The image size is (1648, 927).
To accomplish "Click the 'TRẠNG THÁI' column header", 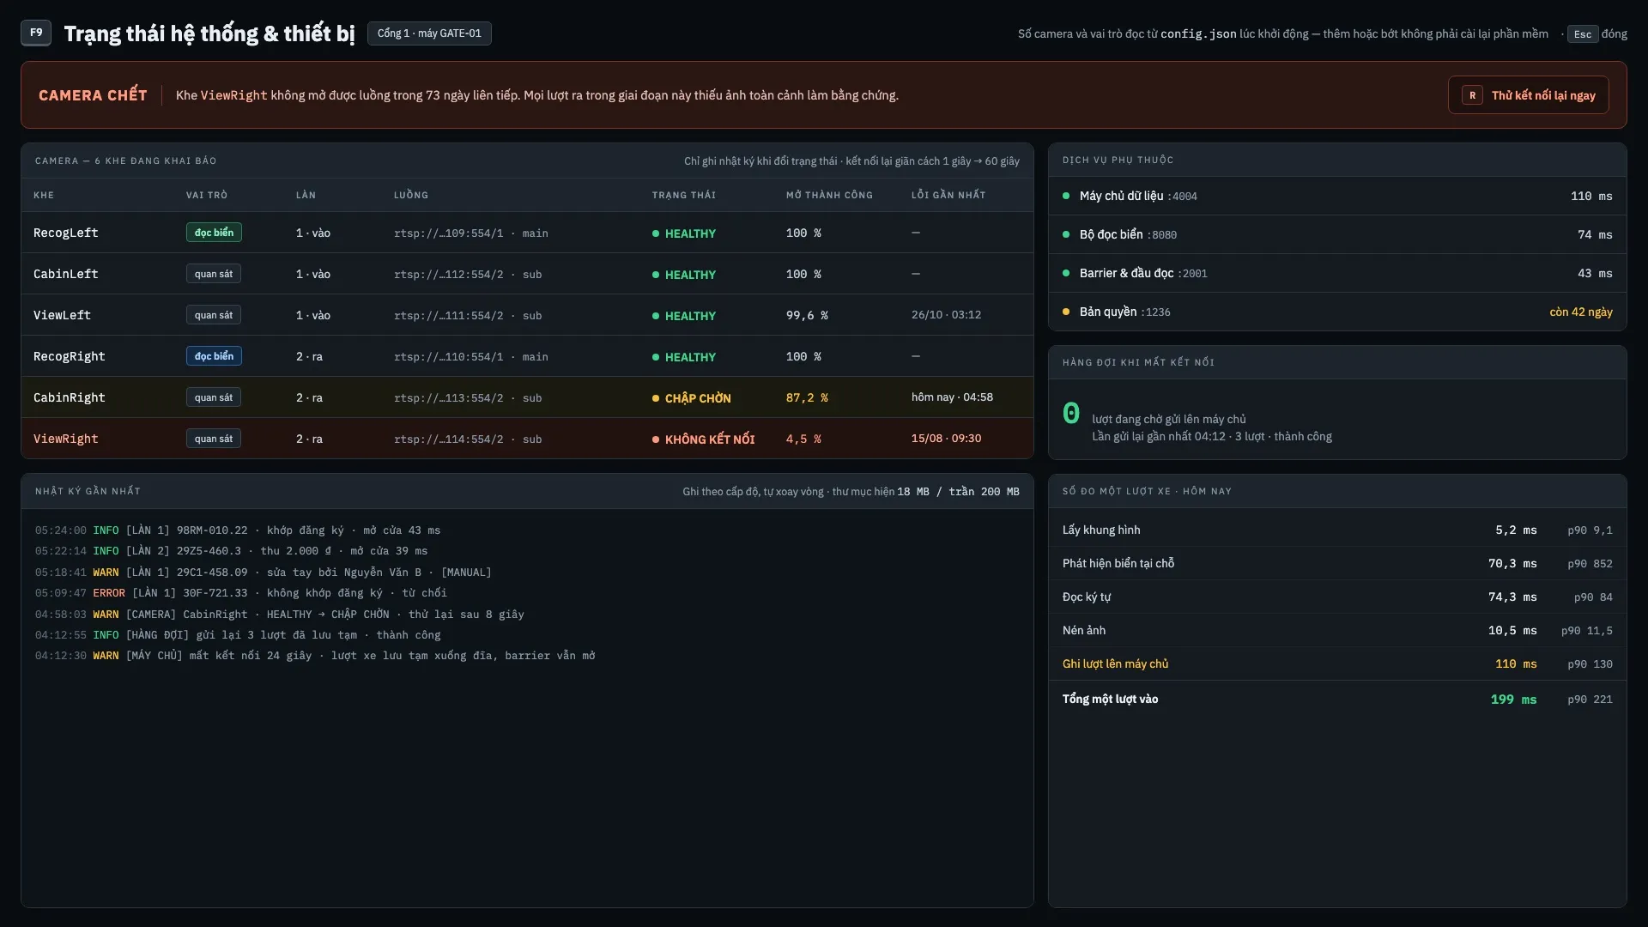I will point(684,195).
